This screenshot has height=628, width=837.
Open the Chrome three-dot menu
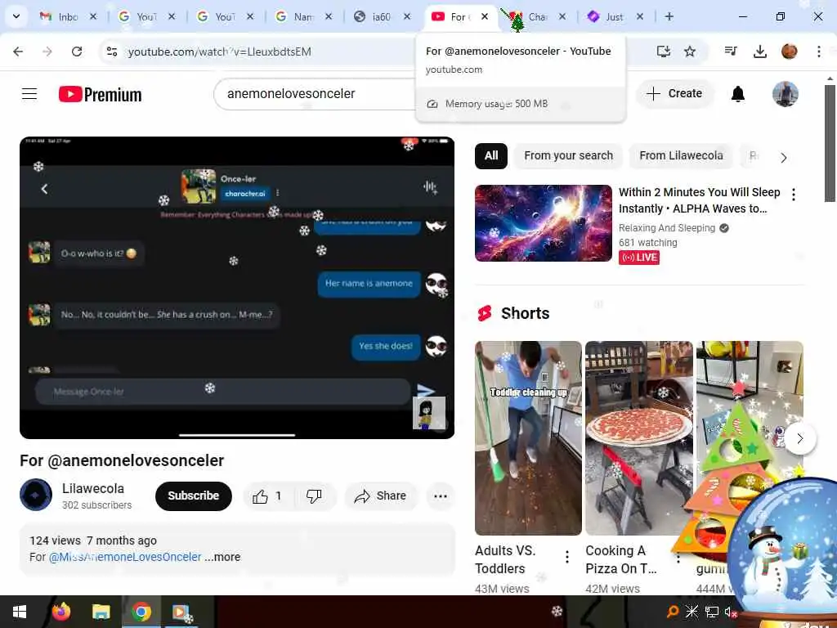tap(819, 52)
